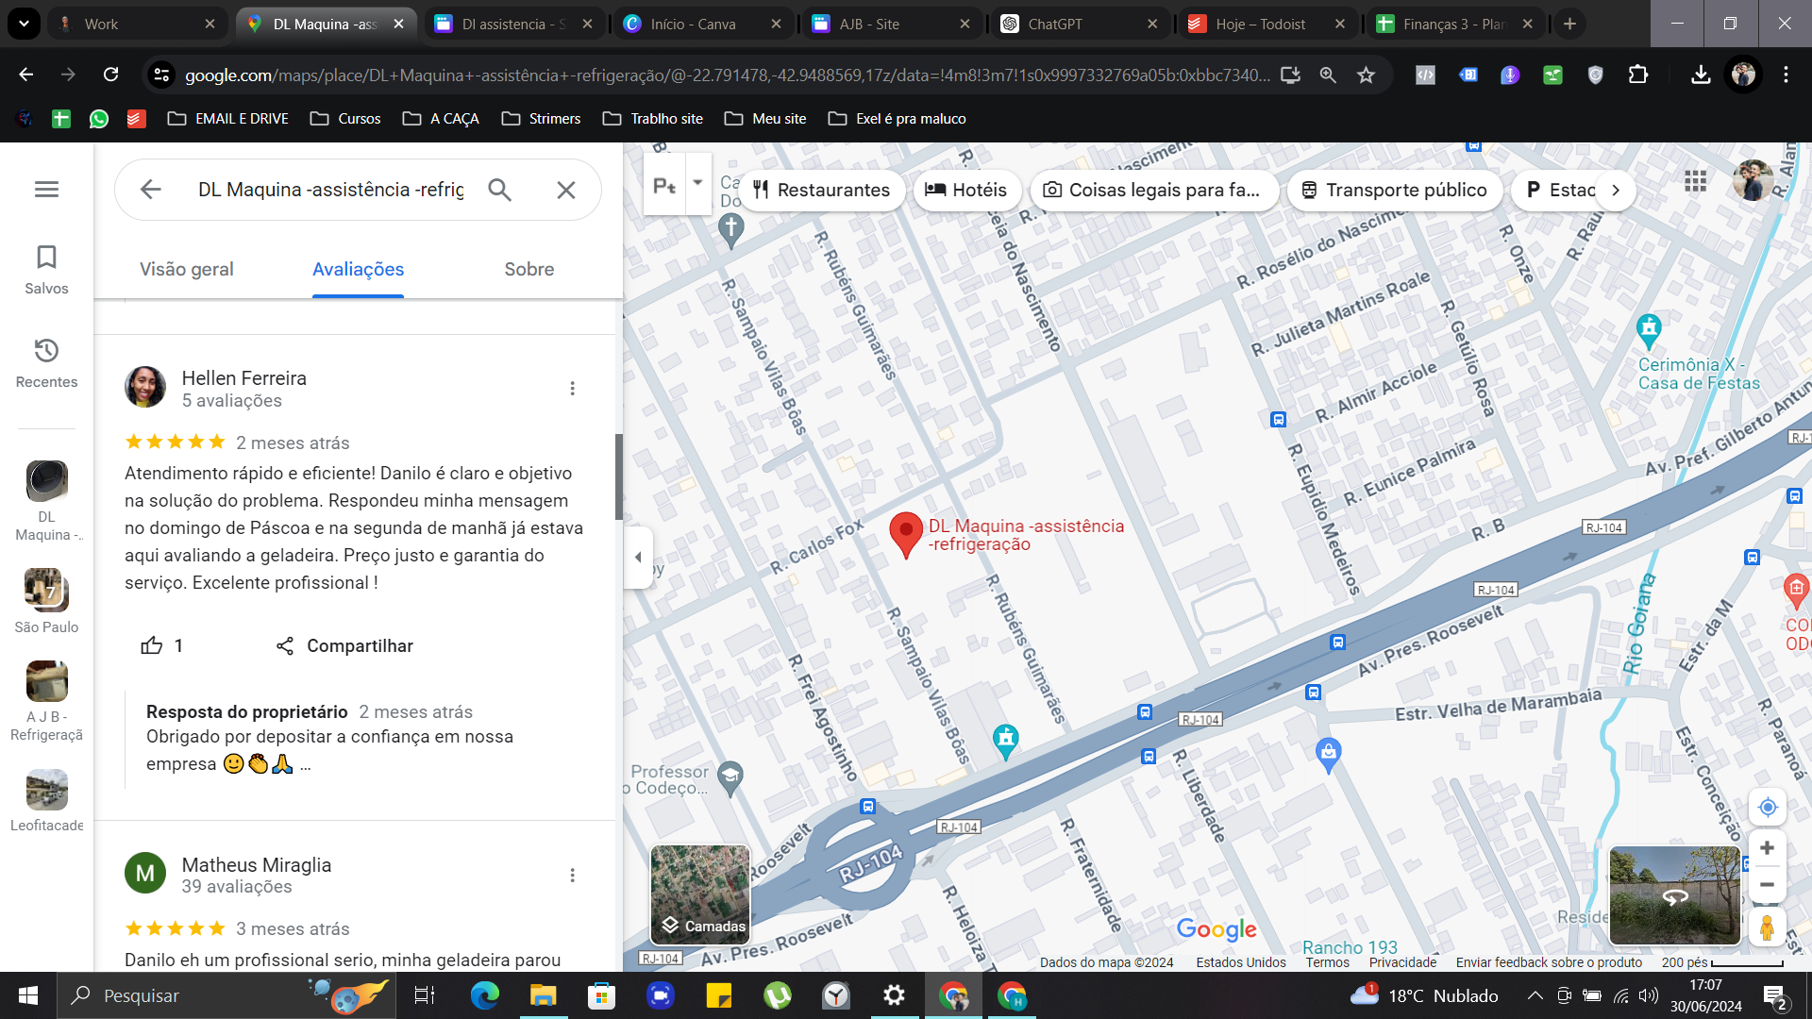
Task: Open the Google Maps hamburger menu
Action: [x=46, y=190]
